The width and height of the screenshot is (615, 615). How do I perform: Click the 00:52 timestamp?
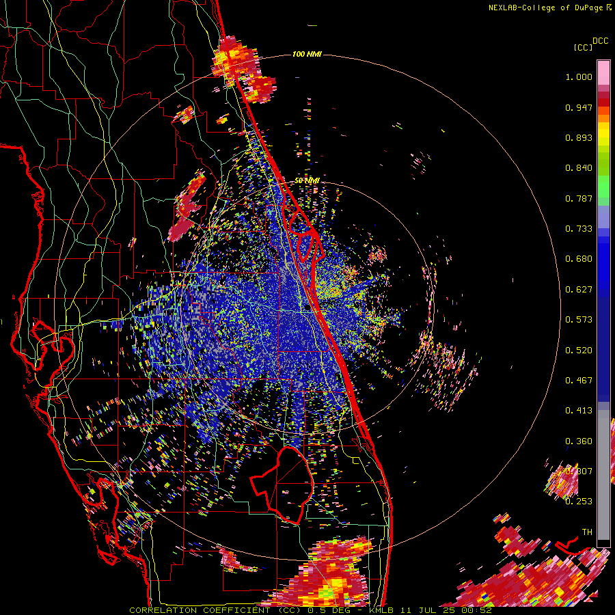click(477, 610)
